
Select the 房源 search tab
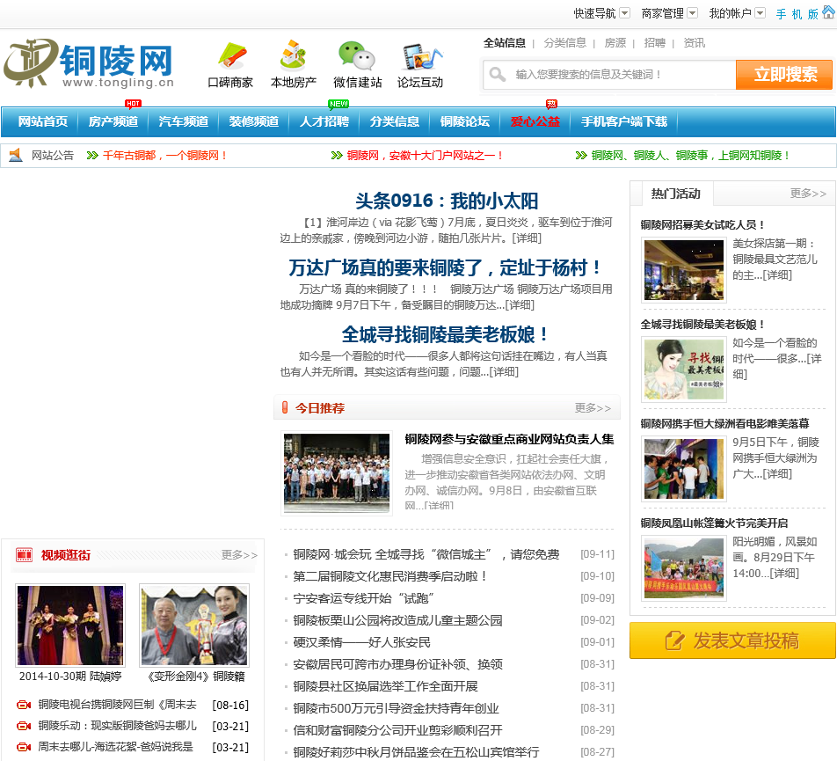[x=615, y=43]
